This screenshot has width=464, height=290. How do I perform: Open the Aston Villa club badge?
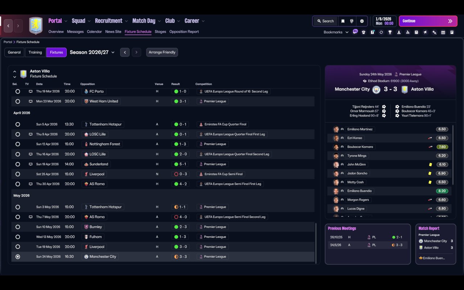[x=36, y=26]
